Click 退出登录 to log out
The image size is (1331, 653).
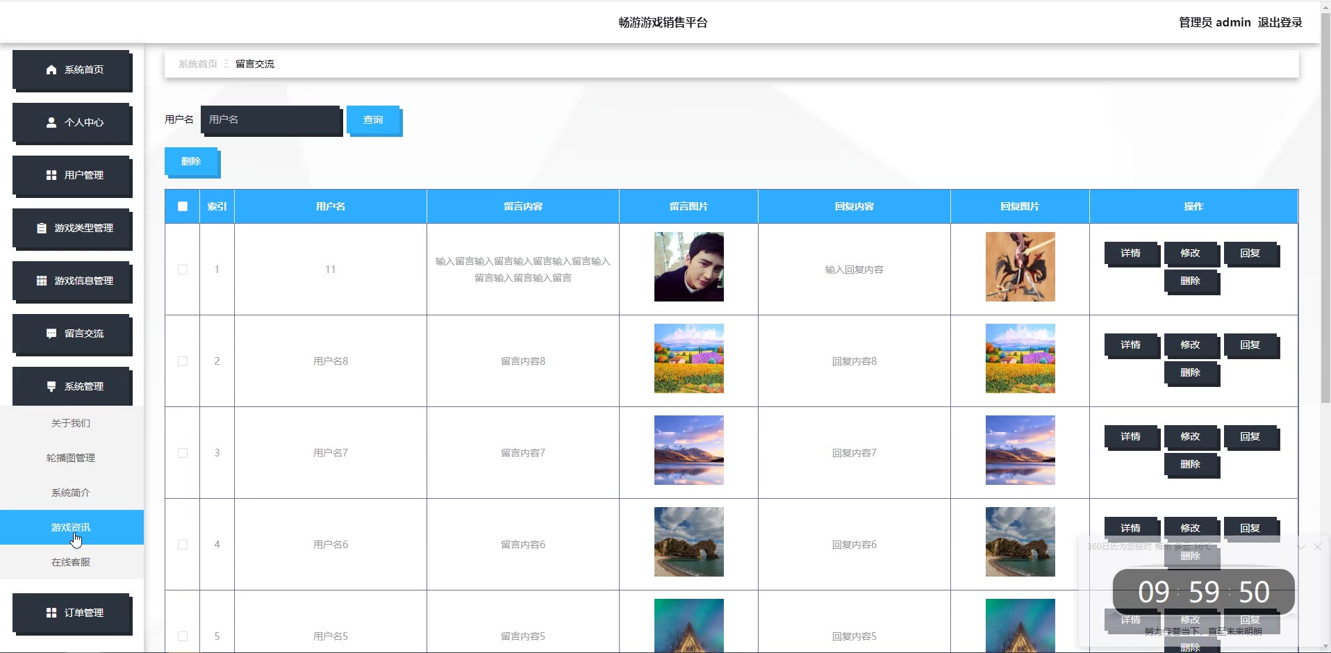click(x=1280, y=22)
